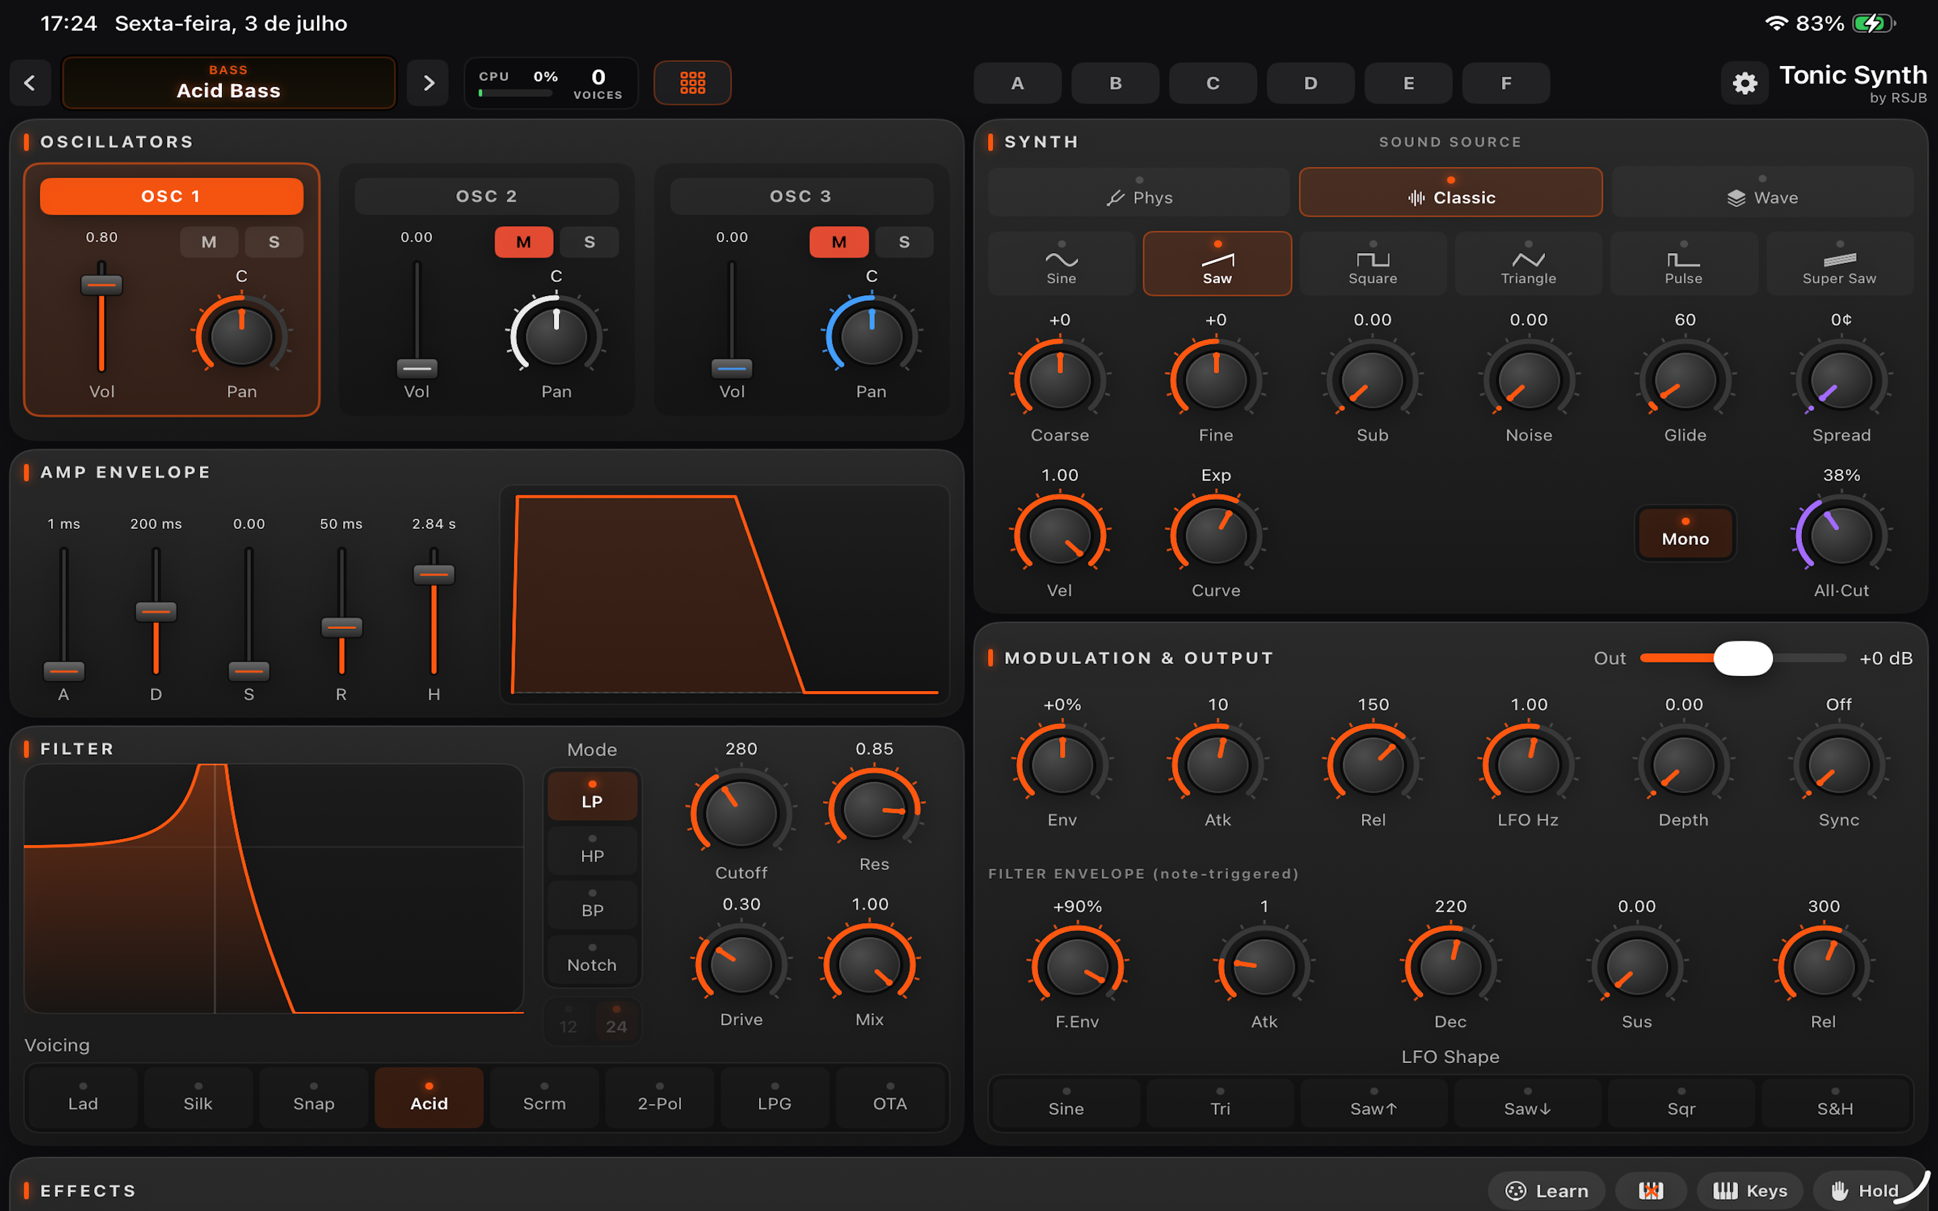
Task: Unmute oscillator 3 M button
Action: pos(839,242)
